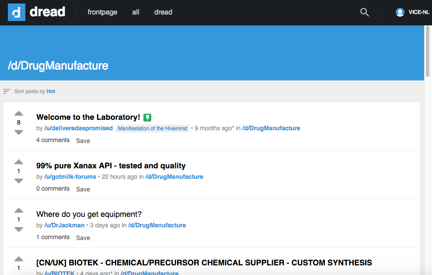Open the all nav item
Image resolution: width=432 pixels, height=275 pixels.
[136, 12]
